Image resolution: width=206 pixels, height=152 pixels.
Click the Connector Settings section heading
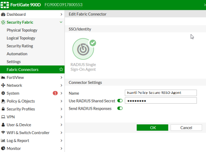(x=85, y=82)
